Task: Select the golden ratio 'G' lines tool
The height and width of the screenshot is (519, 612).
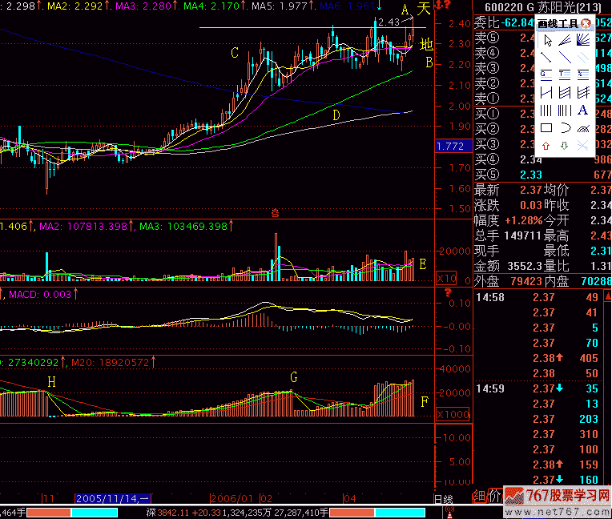Action: tap(546, 75)
